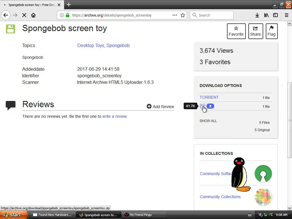The height and width of the screenshot is (219, 292).
Task: Click the browser Search box
Action: coord(212,15)
